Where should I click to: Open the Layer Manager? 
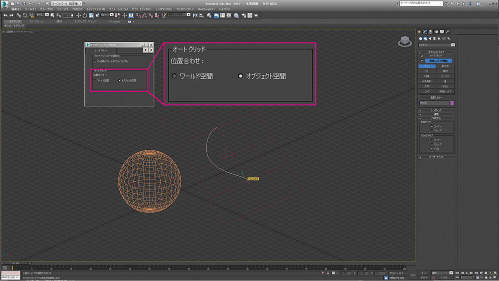[x=209, y=15]
